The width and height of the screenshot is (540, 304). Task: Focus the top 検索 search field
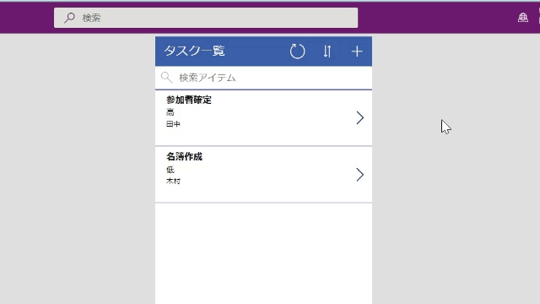coord(206,18)
